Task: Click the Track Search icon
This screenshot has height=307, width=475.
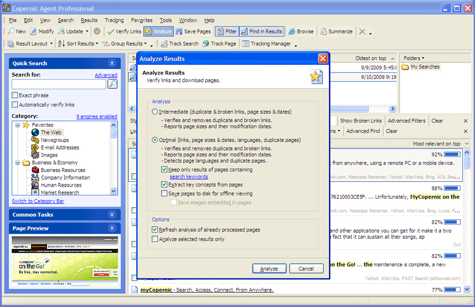Action: [x=164, y=44]
